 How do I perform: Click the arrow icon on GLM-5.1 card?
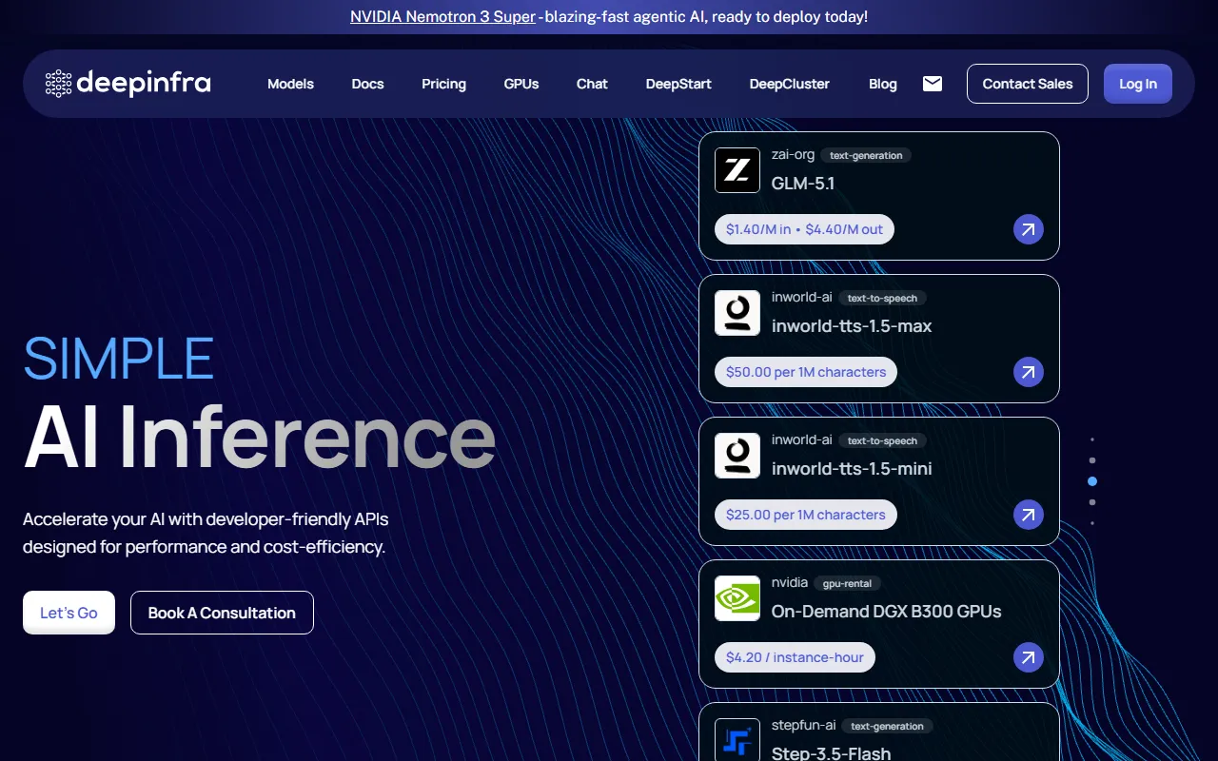(1028, 229)
